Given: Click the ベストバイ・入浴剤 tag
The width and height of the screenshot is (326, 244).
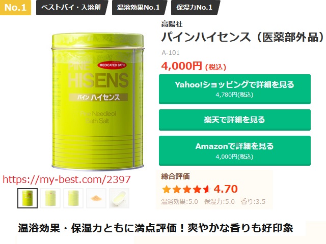Looking at the screenshot, I should (x=71, y=8).
